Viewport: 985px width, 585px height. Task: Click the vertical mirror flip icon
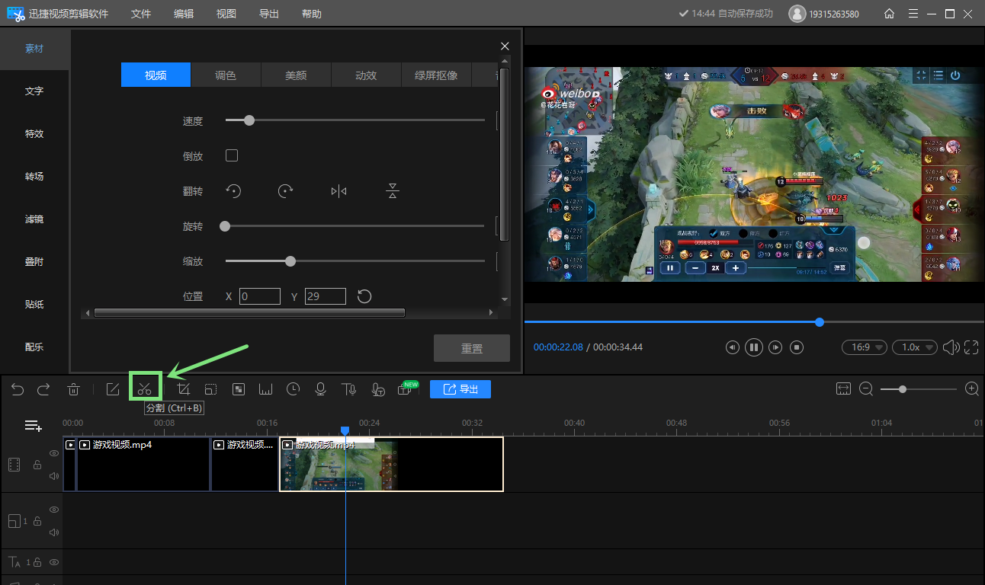tap(392, 191)
